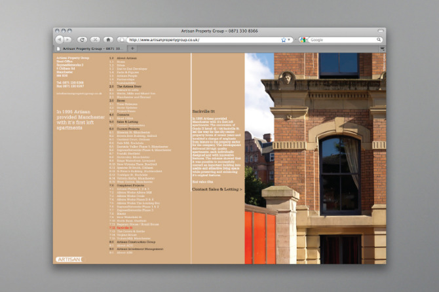Image resolution: width=439 pixels, height=292 pixels.
Task: Click the toolbar toggle pill in title bar
Action: pyautogui.click(x=380, y=31)
